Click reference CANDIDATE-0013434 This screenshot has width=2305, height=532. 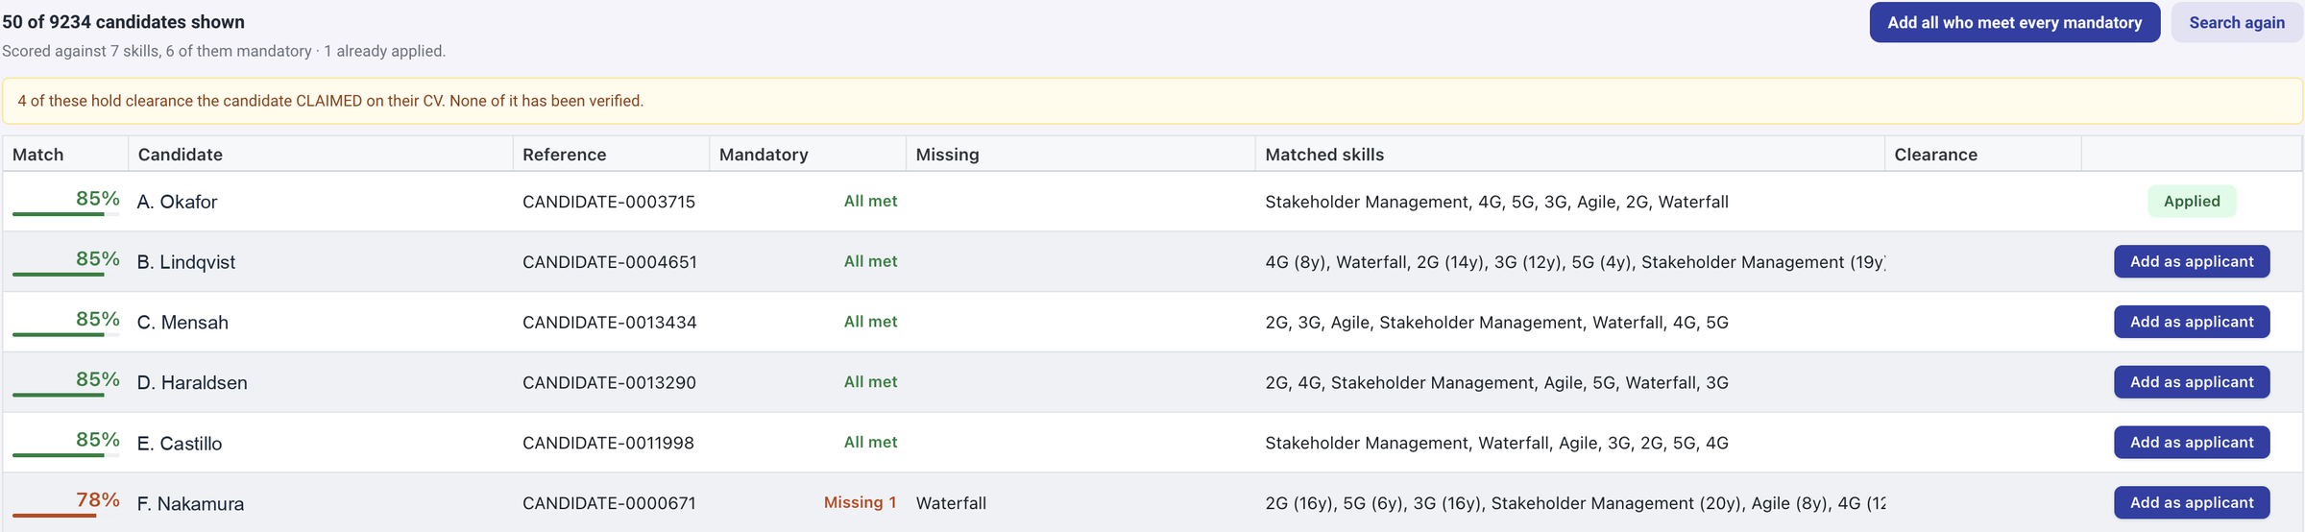click(610, 323)
